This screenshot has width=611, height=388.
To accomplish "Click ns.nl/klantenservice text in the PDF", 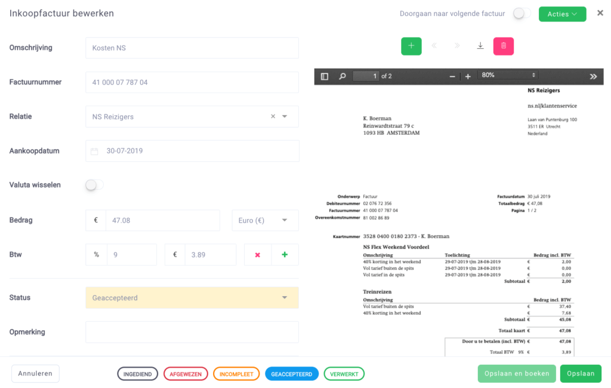I will (x=552, y=106).
